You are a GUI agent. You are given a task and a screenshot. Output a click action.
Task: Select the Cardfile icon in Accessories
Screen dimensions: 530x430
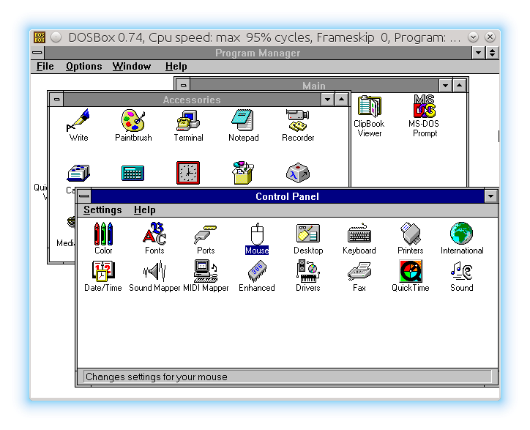coord(78,174)
